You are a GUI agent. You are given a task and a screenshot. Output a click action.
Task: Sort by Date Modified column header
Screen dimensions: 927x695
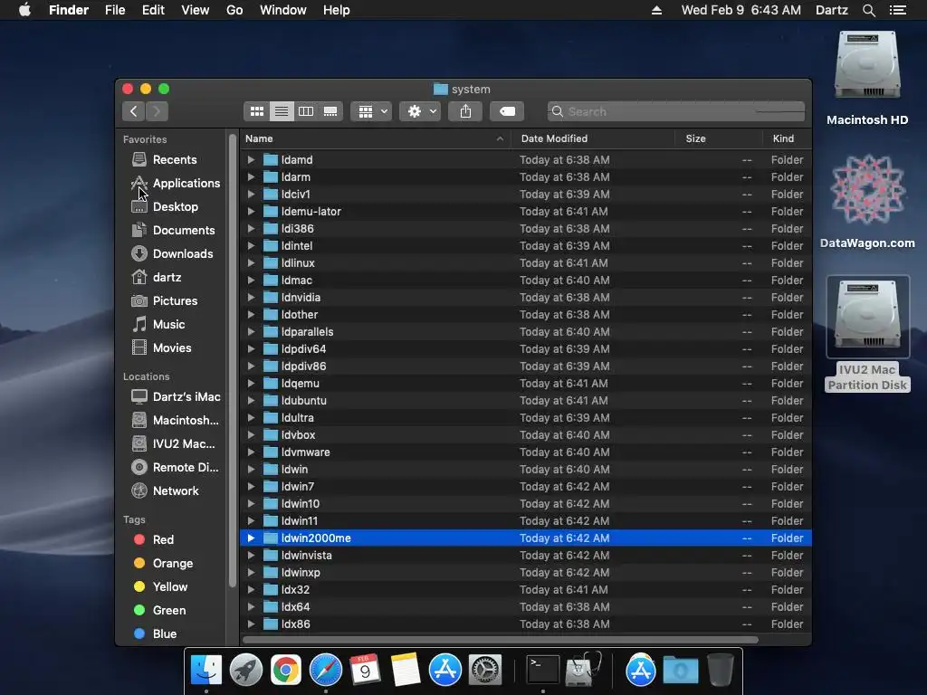(593, 138)
